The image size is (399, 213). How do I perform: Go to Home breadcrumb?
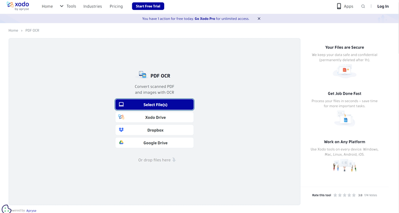(x=13, y=30)
